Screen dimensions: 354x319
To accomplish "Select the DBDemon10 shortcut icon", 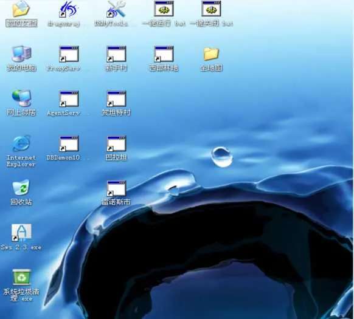I will tap(69, 144).
